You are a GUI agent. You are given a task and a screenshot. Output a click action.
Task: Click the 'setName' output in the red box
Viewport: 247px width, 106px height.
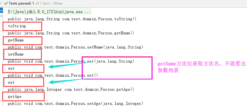pos(16,54)
